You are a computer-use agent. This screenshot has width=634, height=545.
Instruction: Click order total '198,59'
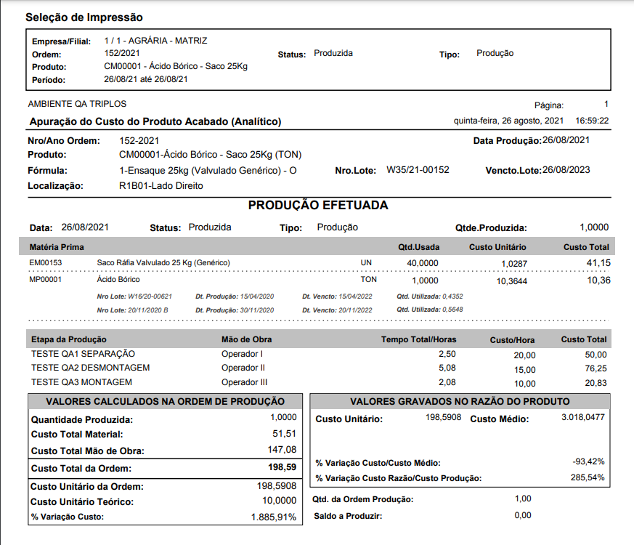coord(283,467)
